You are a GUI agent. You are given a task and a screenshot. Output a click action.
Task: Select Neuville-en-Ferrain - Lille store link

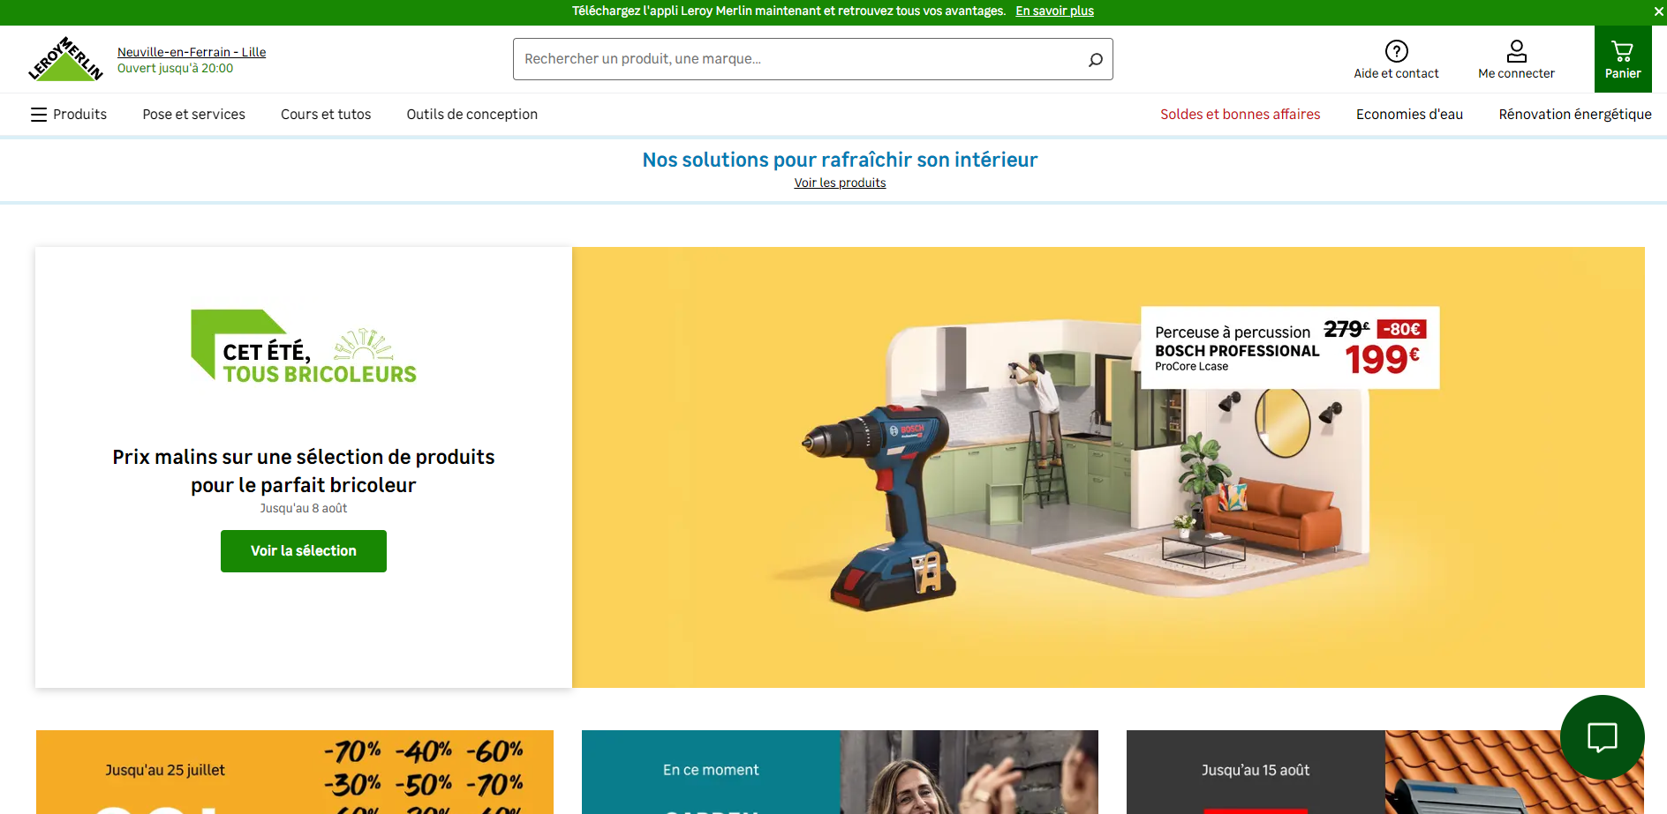coord(192,52)
